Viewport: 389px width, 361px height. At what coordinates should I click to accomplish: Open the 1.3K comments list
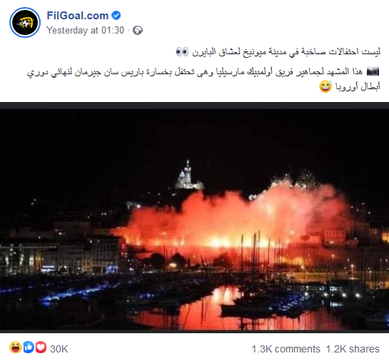click(x=286, y=349)
